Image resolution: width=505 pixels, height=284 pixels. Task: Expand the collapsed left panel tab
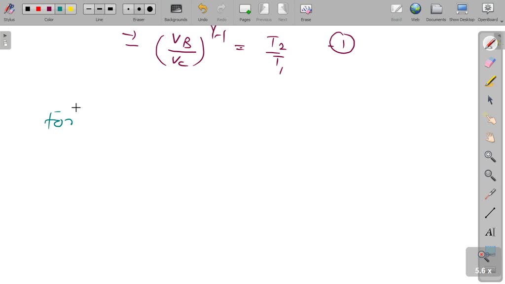[4, 35]
